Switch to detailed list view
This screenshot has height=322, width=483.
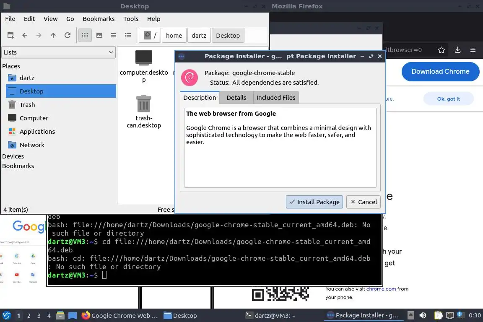pos(128,36)
